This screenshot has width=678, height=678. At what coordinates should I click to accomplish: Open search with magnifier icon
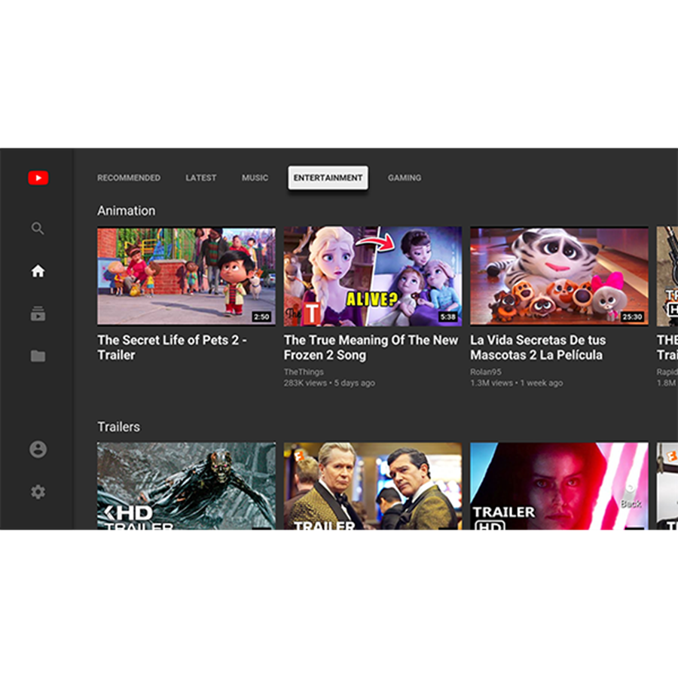coord(38,228)
